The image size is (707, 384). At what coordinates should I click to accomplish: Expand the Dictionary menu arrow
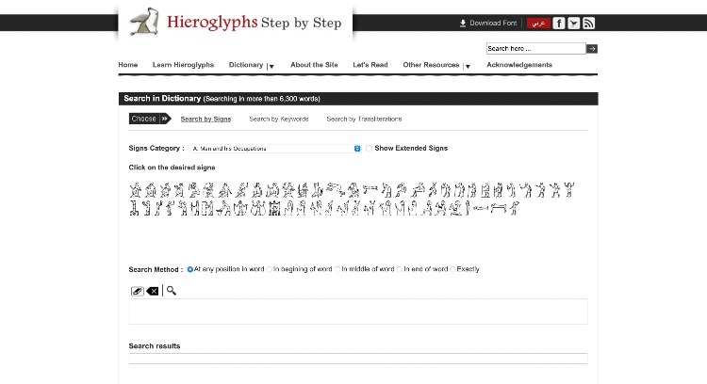tap(271, 66)
